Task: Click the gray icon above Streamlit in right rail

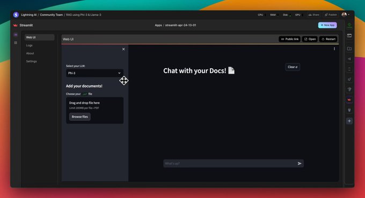Action: [349, 90]
